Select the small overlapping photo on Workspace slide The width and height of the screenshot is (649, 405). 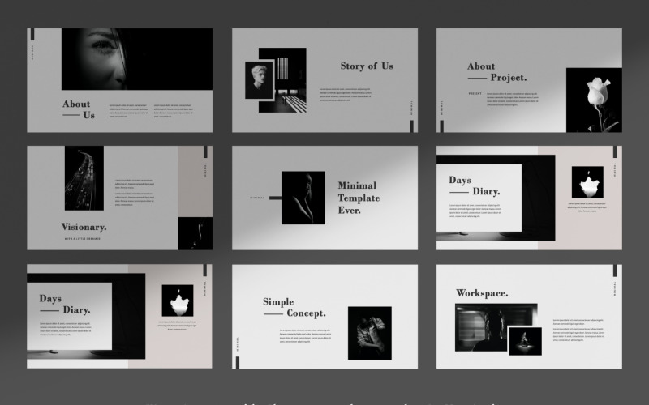(525, 340)
